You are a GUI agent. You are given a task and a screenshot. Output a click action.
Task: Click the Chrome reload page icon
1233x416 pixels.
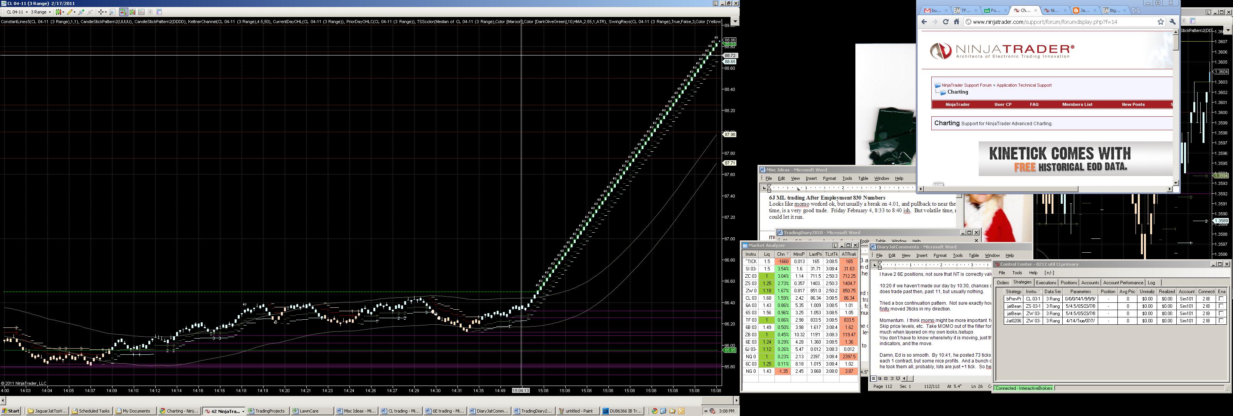pyautogui.click(x=945, y=22)
